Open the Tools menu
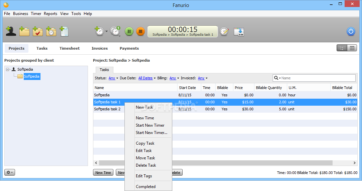This screenshot has height=191, width=362. point(76,14)
